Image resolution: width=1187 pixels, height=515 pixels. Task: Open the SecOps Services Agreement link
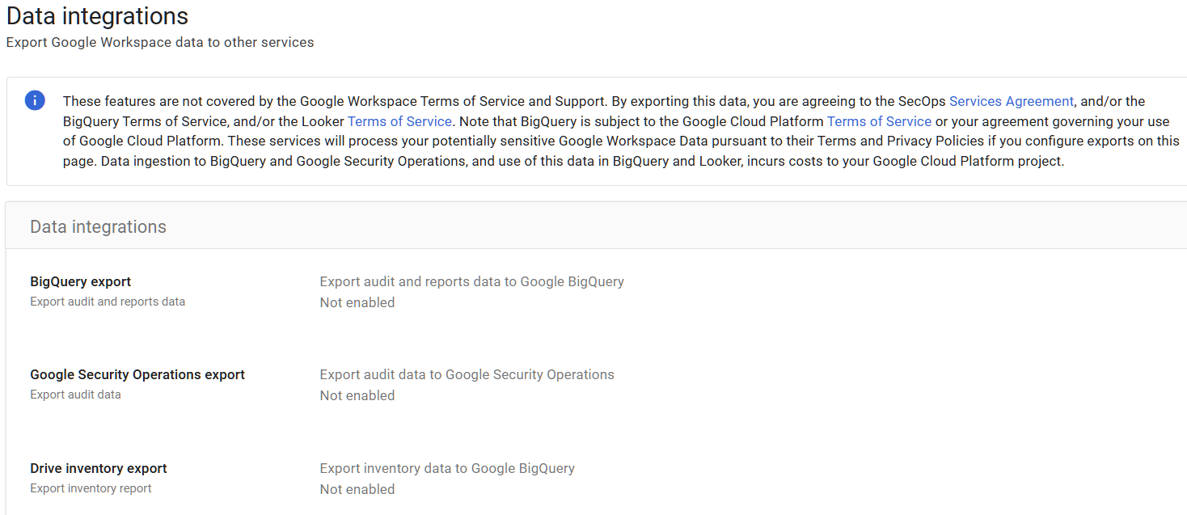point(1011,100)
